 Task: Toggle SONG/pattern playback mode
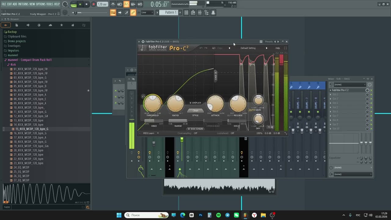pyautogui.click(x=74, y=4)
